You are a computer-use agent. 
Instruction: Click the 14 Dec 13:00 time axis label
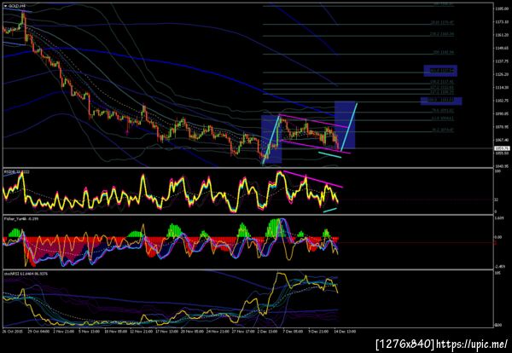click(346, 331)
